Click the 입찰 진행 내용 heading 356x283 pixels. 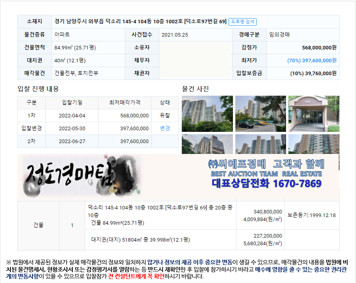[38, 89]
